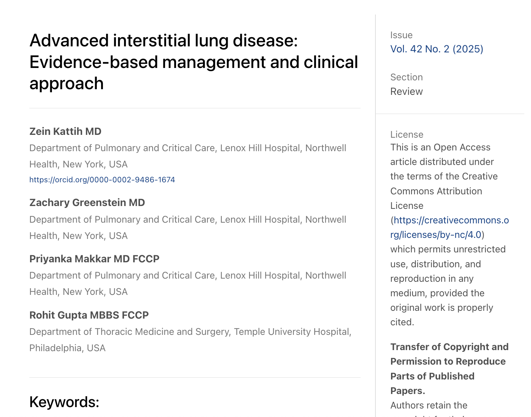Screen dimensions: 531x417
Task: Click the 'This is an Open Access' text
Action: (x=440, y=147)
